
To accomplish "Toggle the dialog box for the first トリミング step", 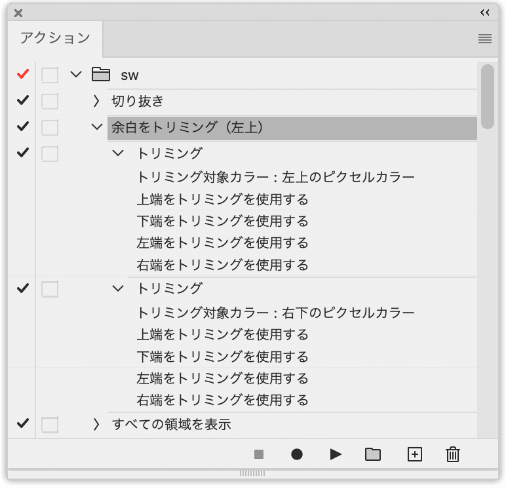I will [x=50, y=153].
